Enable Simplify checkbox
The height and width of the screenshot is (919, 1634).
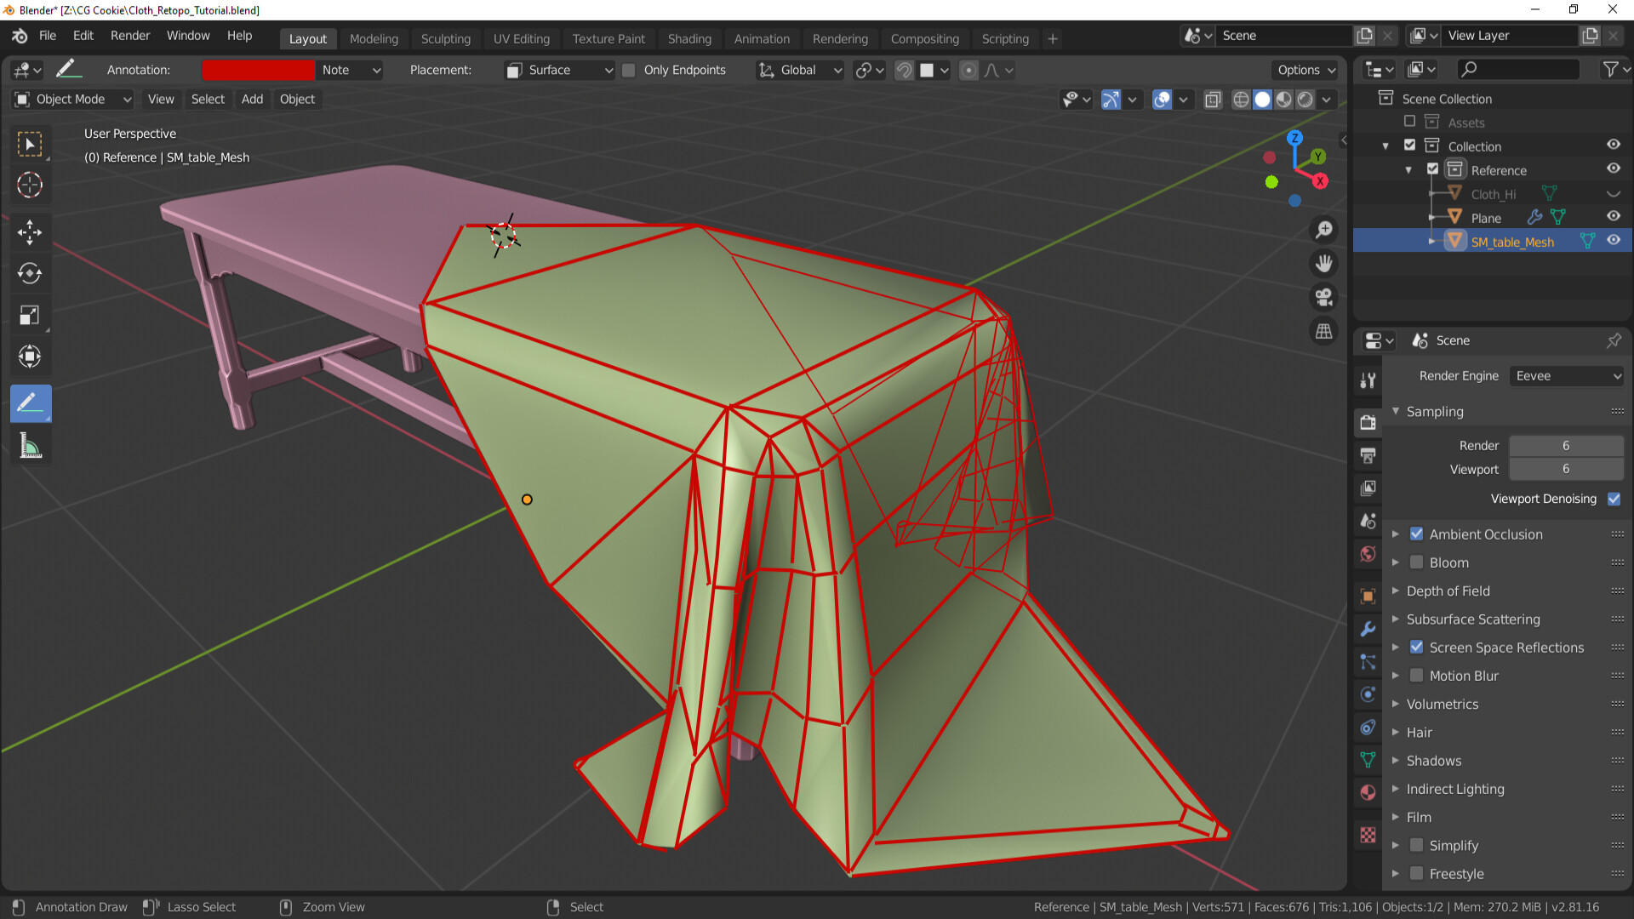1416,846
